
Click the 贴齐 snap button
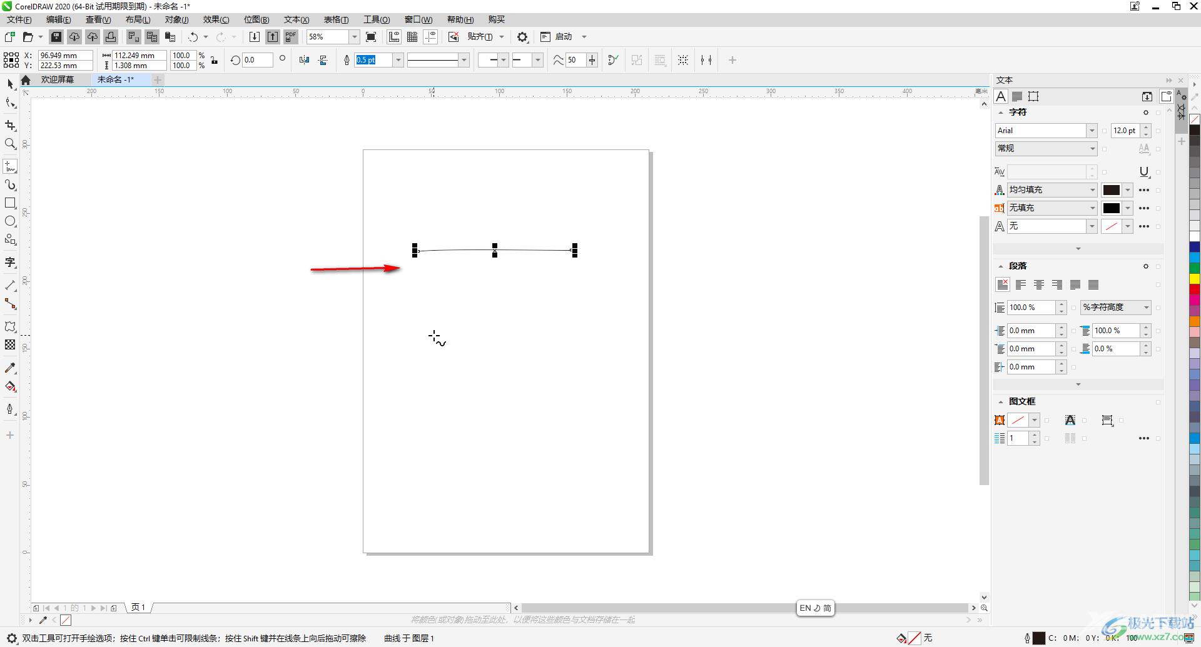480,37
